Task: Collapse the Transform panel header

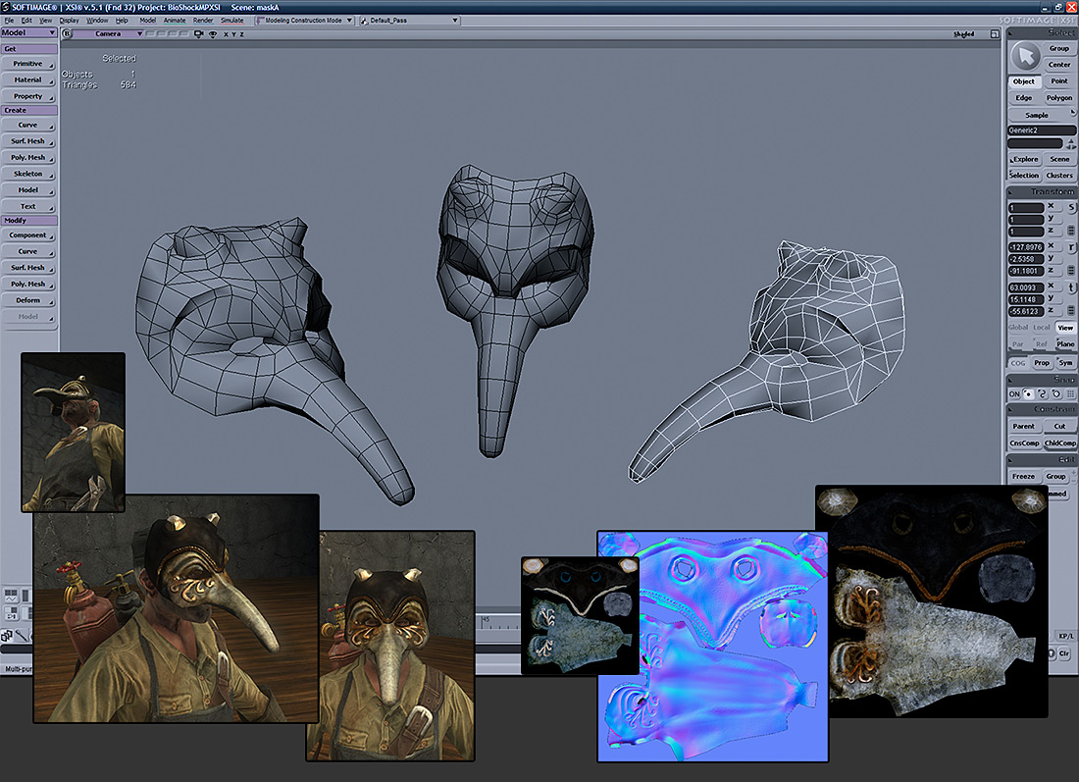Action: 1041,191
